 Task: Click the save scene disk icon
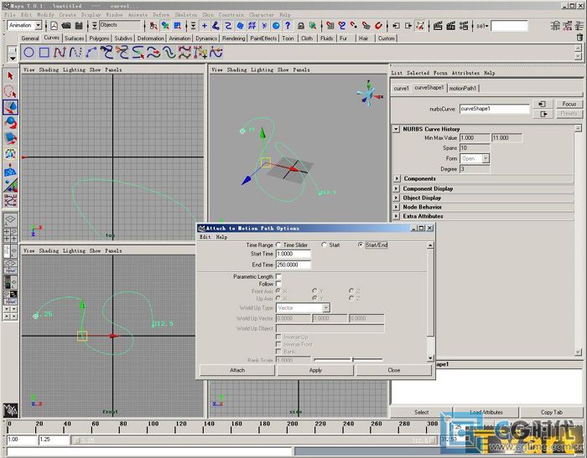tap(79, 25)
